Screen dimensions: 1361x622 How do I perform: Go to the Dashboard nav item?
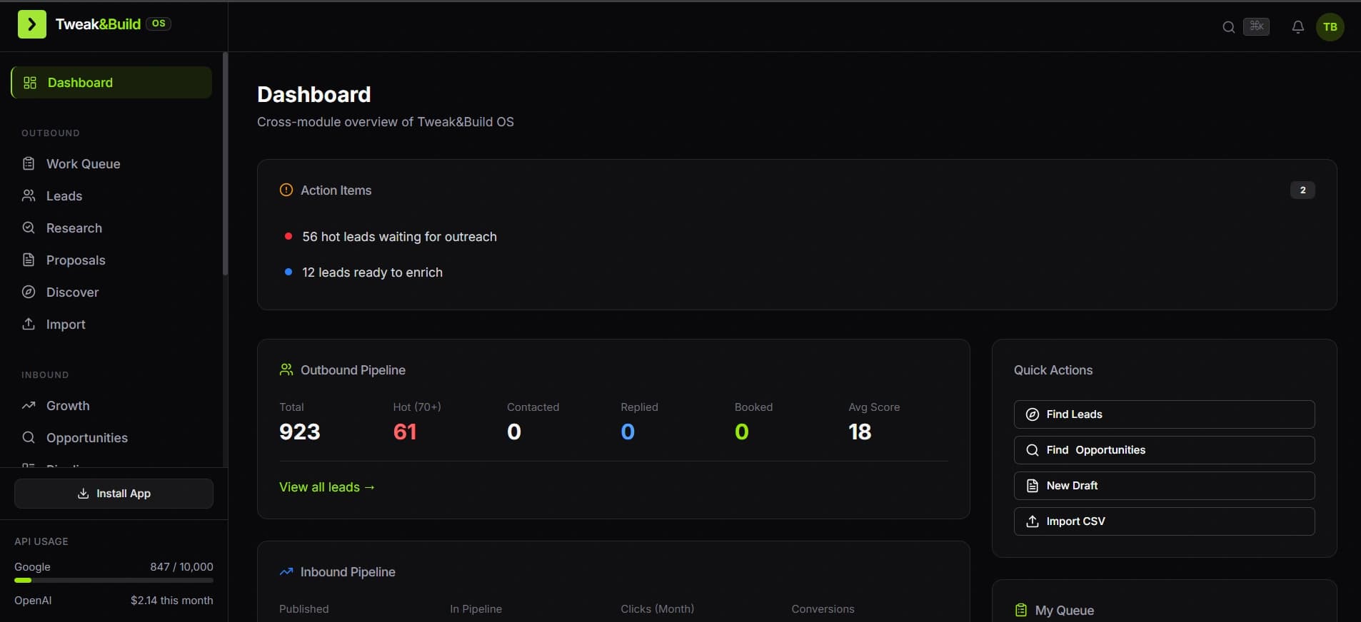(111, 83)
